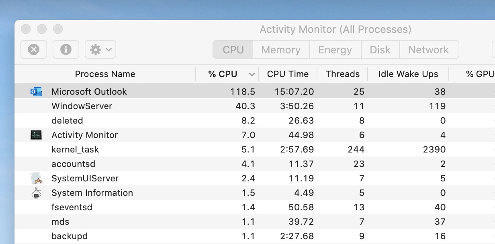Sort by the Process Name column header
Screen dimensions: 495x244
(105, 74)
